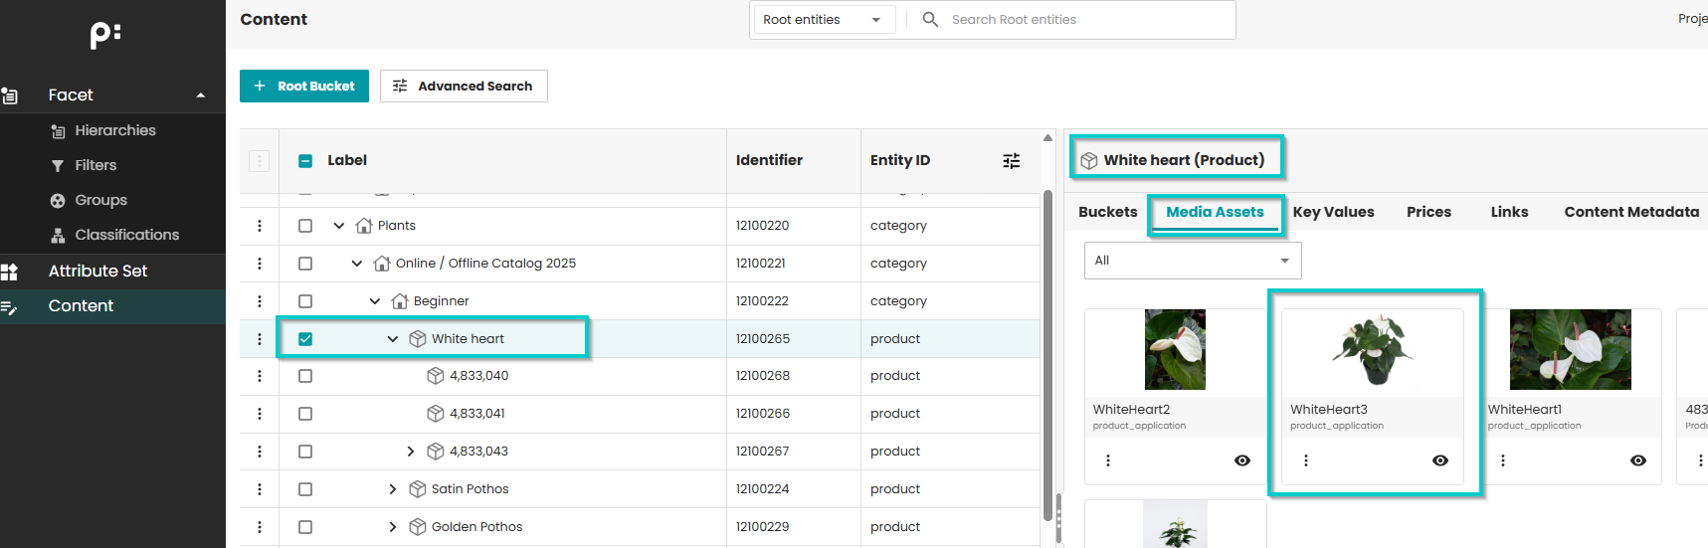
Task: Open Advanced Search
Action: pyautogui.click(x=464, y=86)
